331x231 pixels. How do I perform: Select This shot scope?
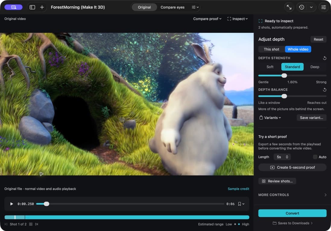(272, 49)
